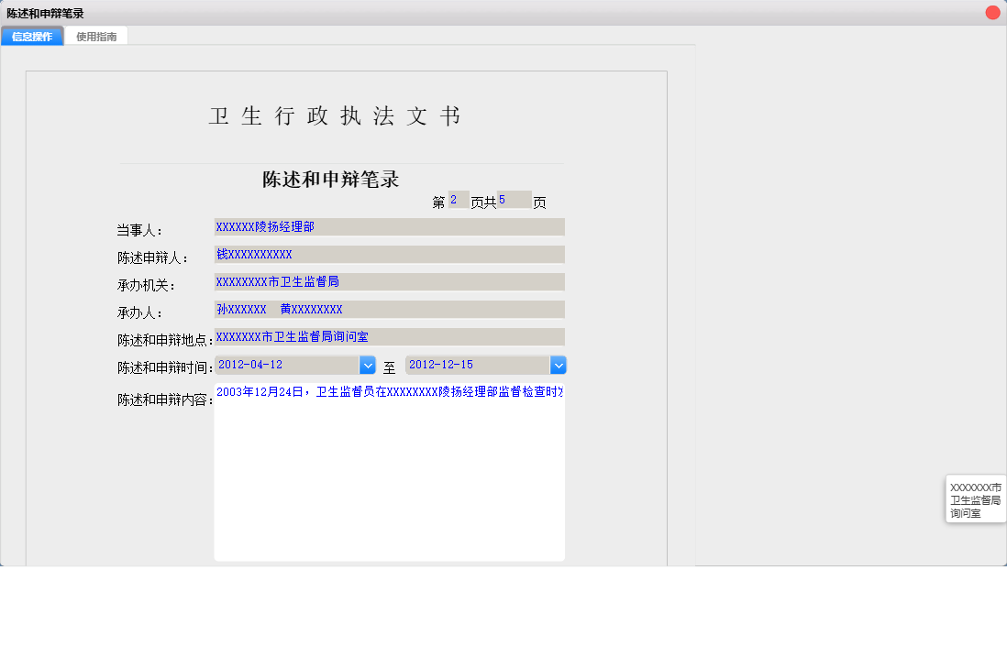
Task: Click the total pages field showing 5
Action: [514, 199]
